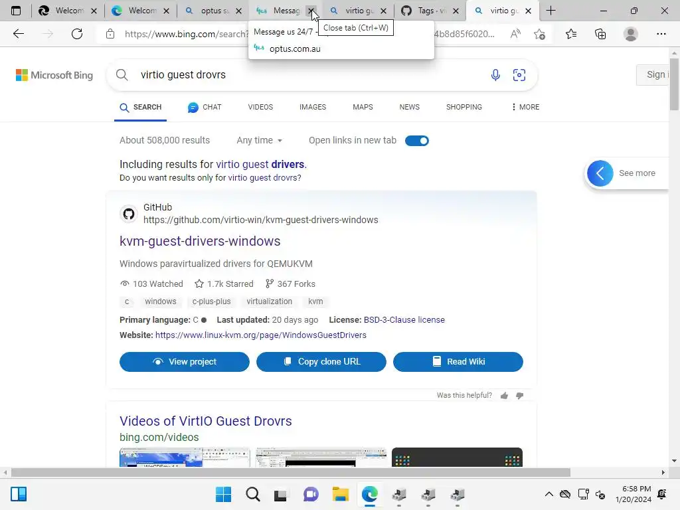
Task: Select the c-plus-plus topic tag
Action: (x=211, y=301)
